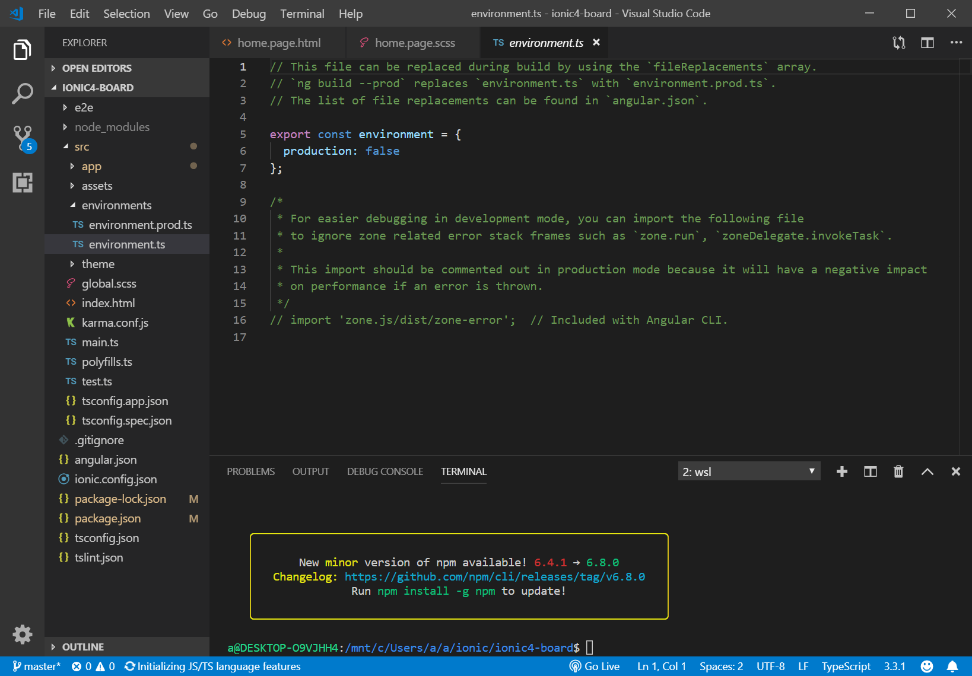Split the editor to the right
972x676 pixels.
tap(927, 43)
